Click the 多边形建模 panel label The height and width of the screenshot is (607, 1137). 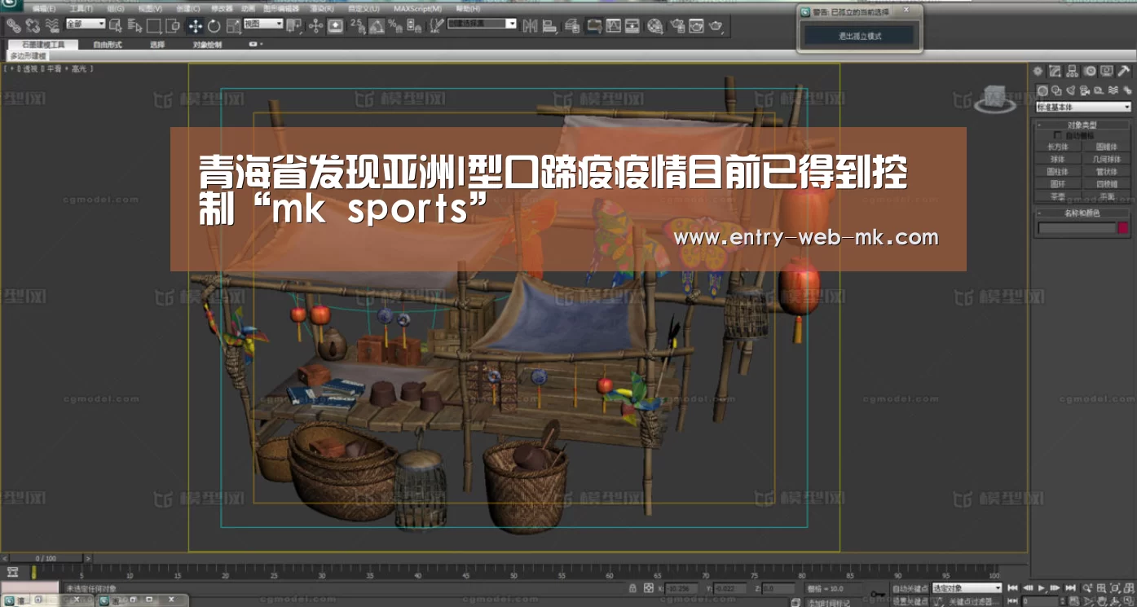coord(29,56)
